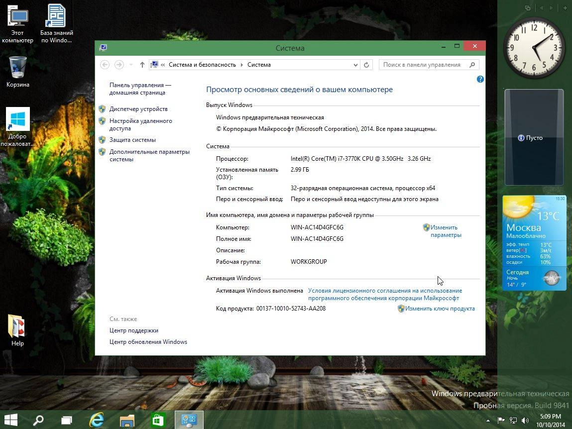Open the blue help question mark
This screenshot has height=429, width=572.
[480, 79]
